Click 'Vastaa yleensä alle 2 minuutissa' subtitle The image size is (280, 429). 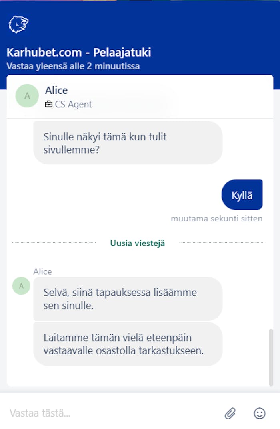click(73, 66)
